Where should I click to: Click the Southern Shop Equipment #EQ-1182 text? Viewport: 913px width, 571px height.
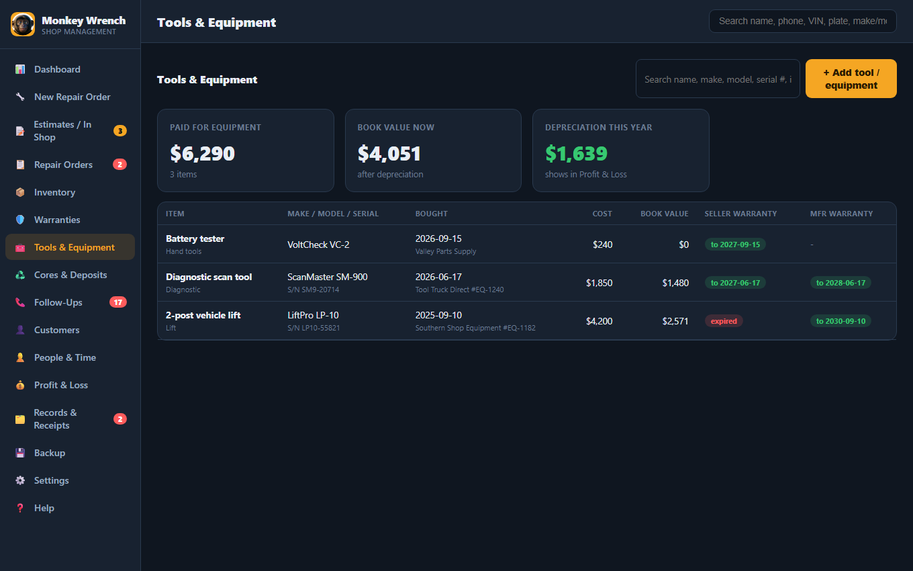475,328
